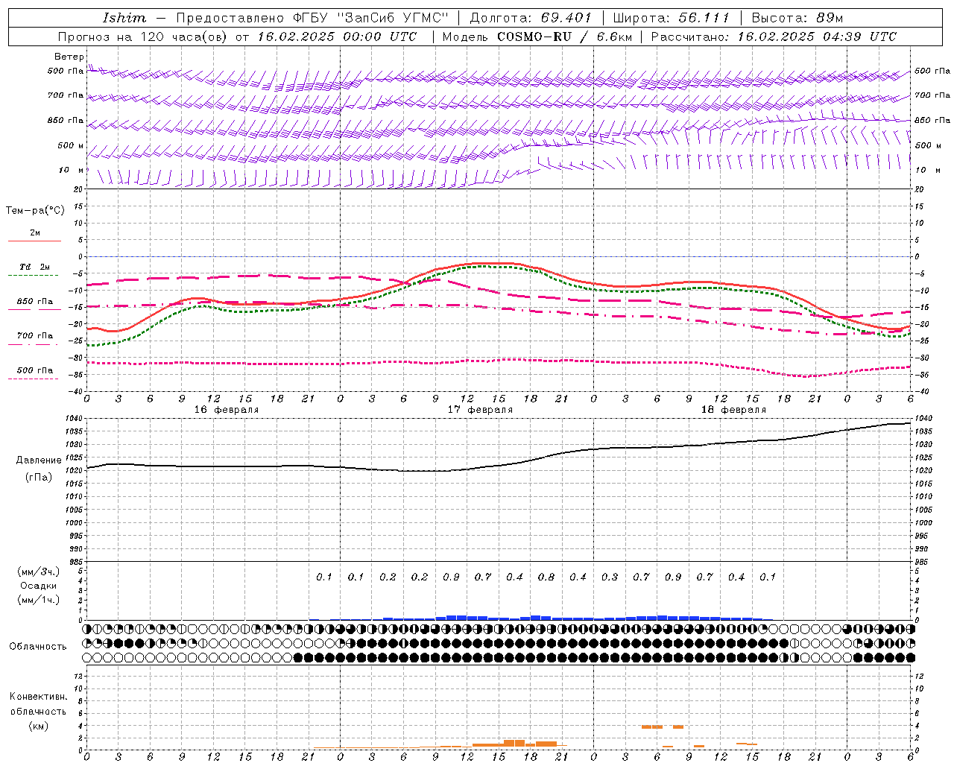The image size is (954, 763).
Task: Click the "Тем-ра(°C)" temperature label
Action: [x=35, y=211]
